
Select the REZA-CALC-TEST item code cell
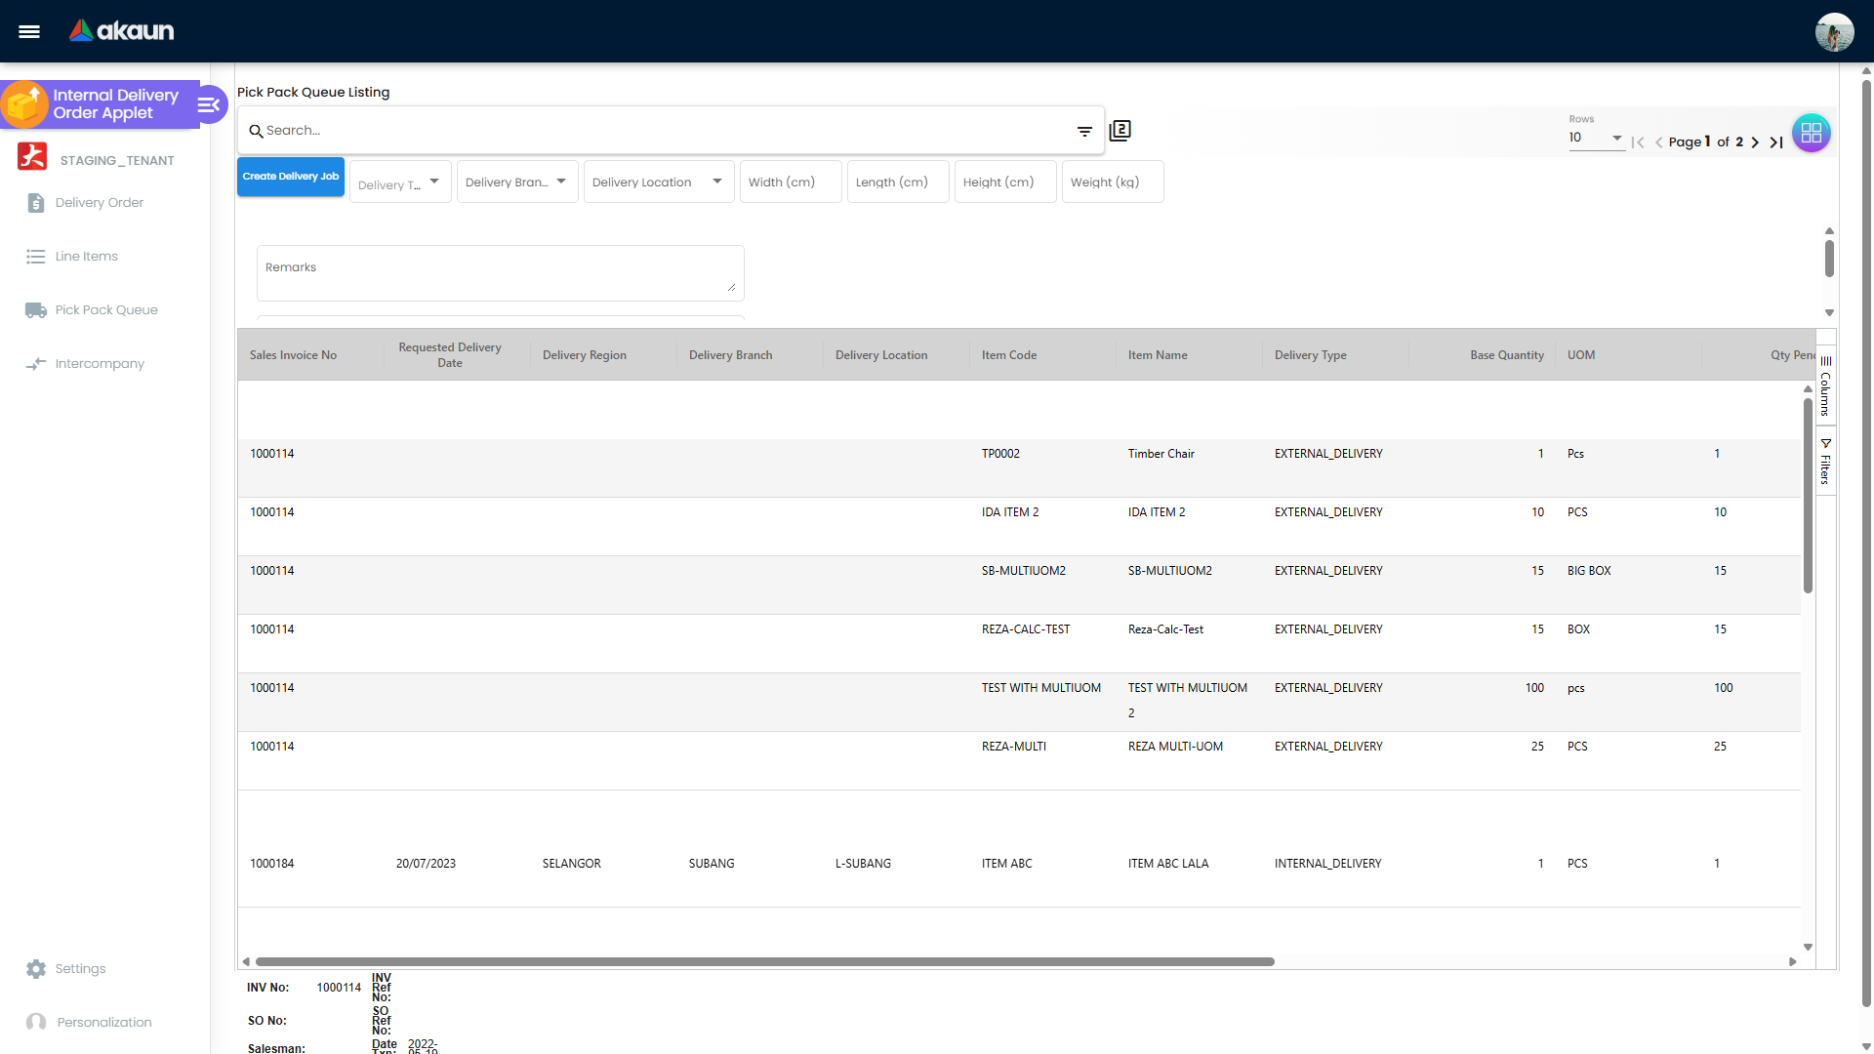tap(1026, 629)
